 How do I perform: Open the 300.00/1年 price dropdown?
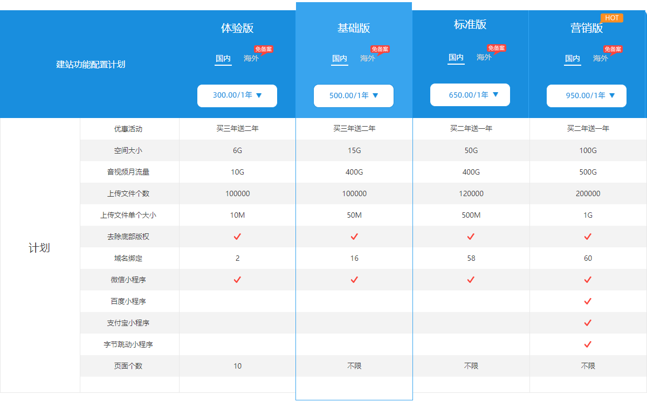pyautogui.click(x=237, y=95)
